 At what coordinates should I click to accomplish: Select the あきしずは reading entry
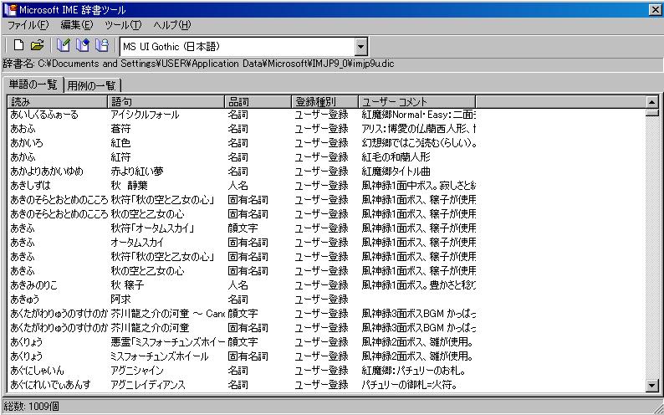tap(30, 186)
